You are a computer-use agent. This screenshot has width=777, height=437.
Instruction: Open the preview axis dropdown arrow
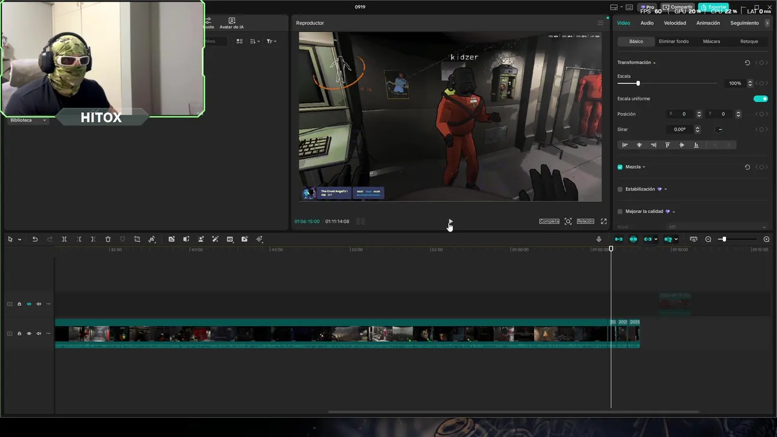pyautogui.click(x=676, y=240)
